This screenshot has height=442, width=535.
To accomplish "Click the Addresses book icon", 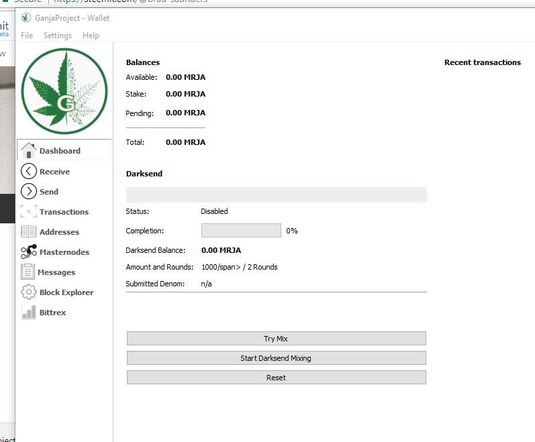I will tap(29, 231).
